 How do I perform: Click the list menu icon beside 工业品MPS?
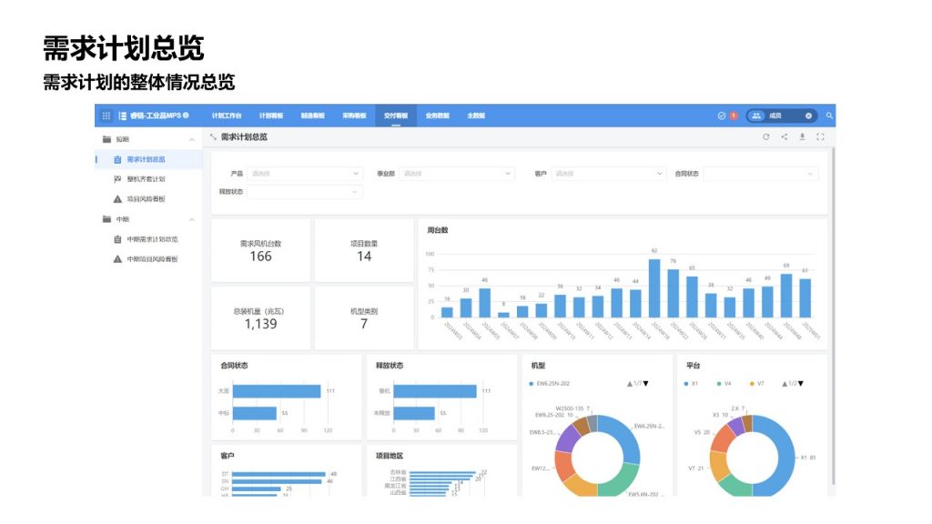click(122, 116)
